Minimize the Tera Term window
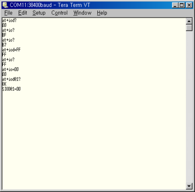 (x=175, y=5)
